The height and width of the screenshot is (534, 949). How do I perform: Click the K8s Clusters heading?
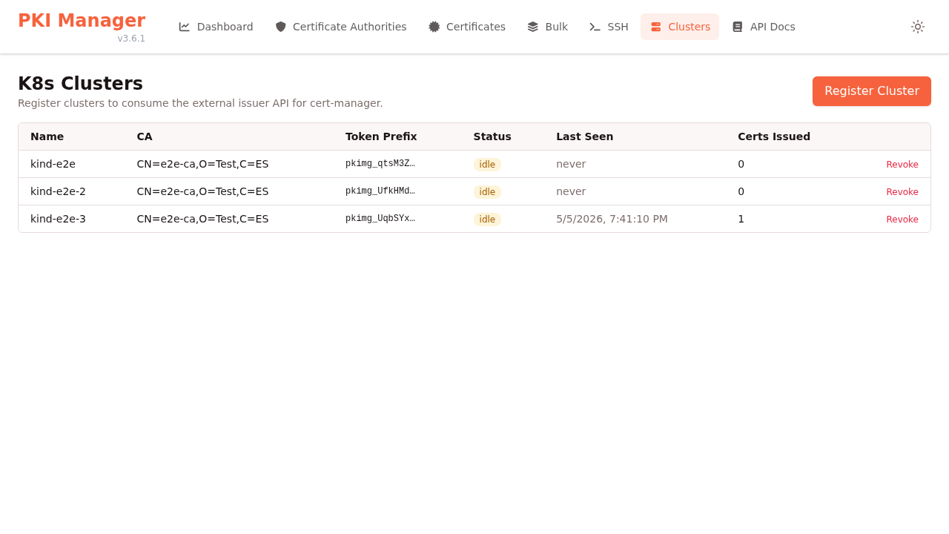pos(80,84)
